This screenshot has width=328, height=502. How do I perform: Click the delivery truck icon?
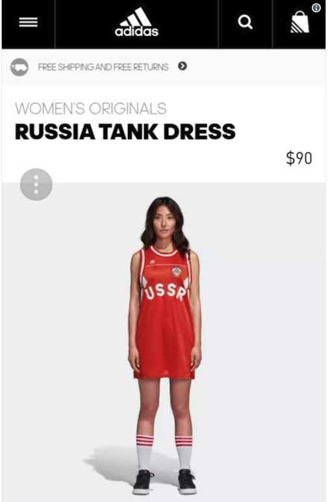19,67
